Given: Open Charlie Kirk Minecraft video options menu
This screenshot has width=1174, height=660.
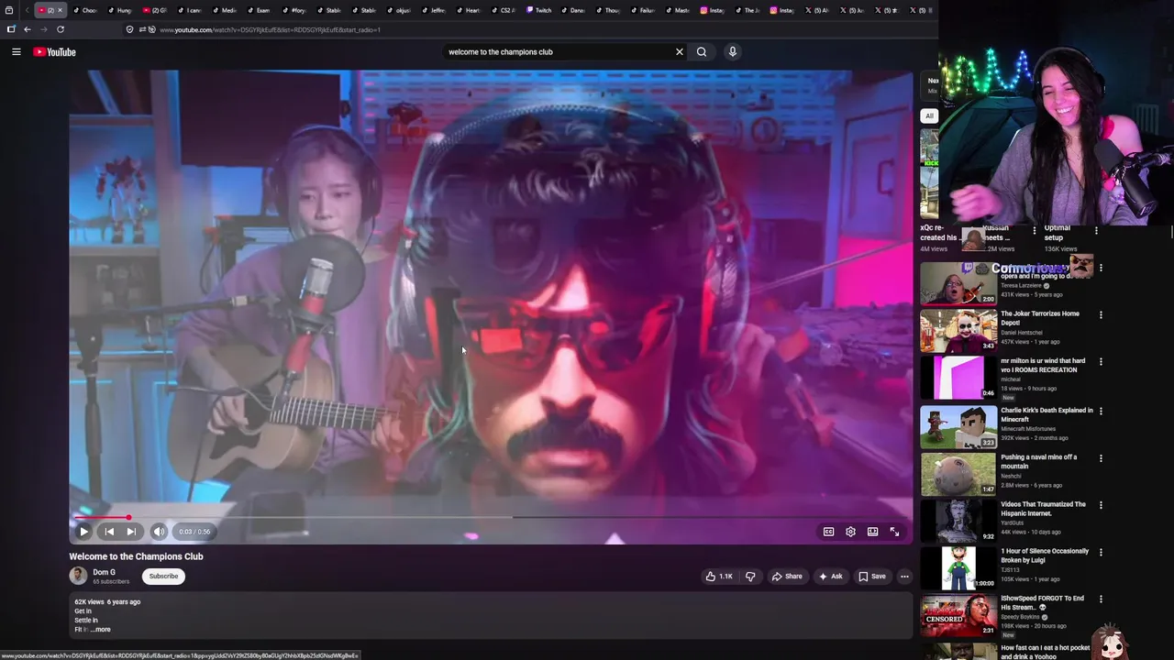Looking at the screenshot, I should pos(1101,411).
